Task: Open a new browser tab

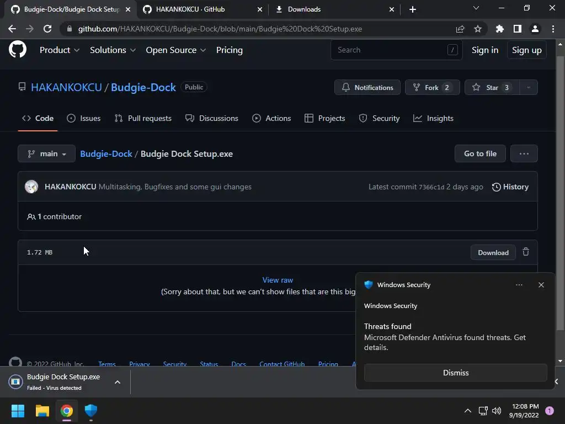Action: coord(413,9)
